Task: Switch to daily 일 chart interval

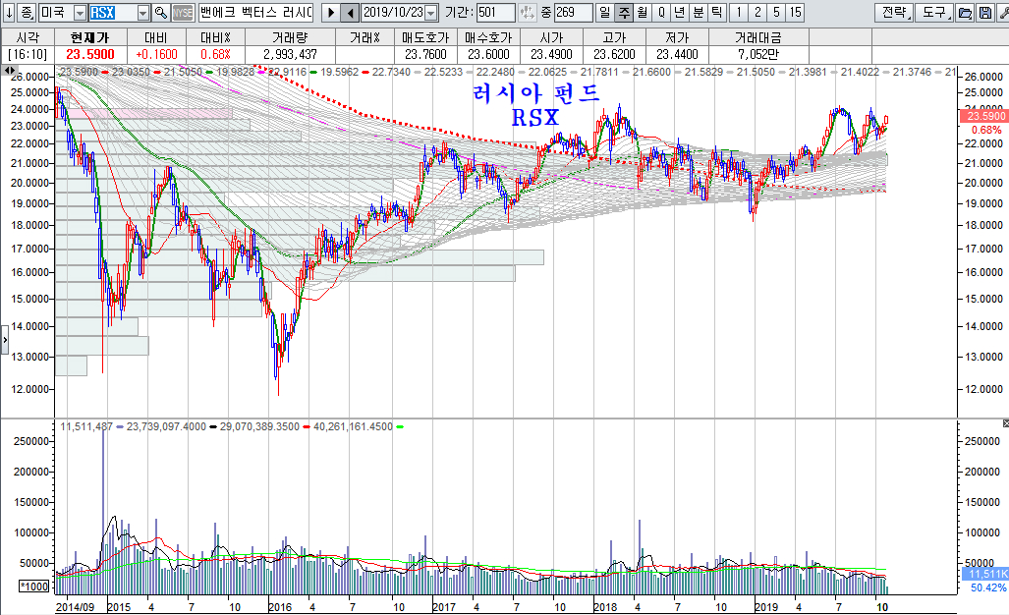Action: pos(605,12)
